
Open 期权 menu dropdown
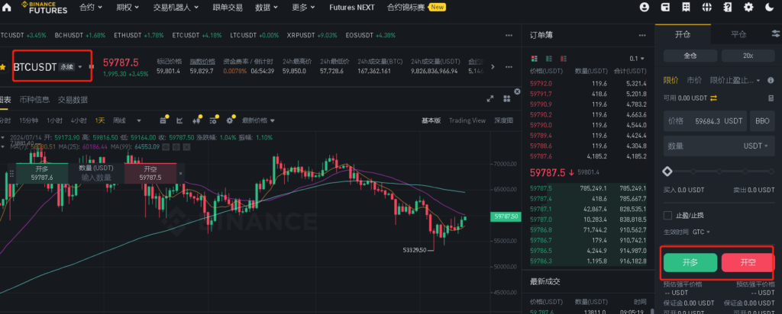[x=128, y=8]
